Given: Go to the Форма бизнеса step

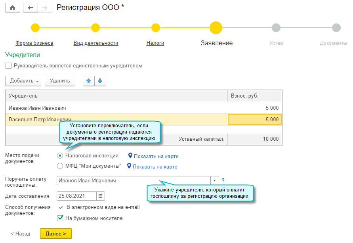Looking at the screenshot, I should tap(34, 43).
